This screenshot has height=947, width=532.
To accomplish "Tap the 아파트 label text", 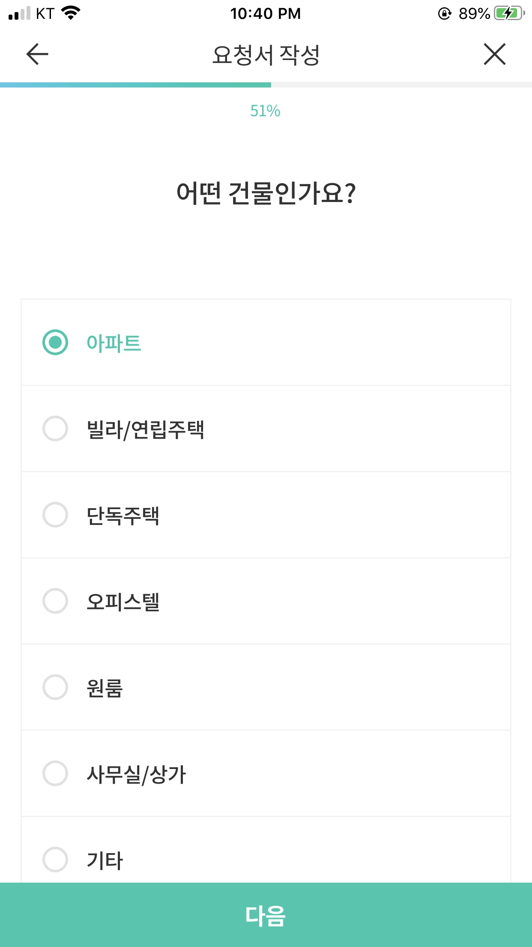I will tap(114, 343).
